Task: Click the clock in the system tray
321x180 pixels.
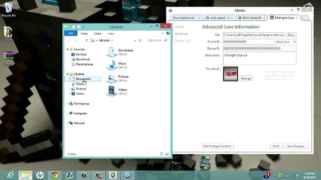Action: [x=309, y=175]
